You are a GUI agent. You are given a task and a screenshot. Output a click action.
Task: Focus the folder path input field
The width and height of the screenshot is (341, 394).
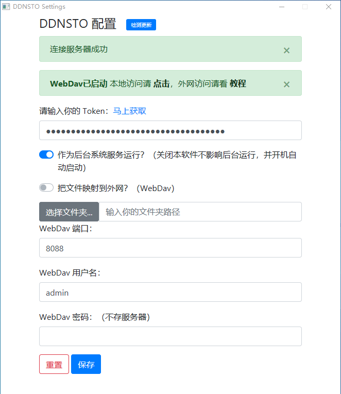tap(200, 212)
